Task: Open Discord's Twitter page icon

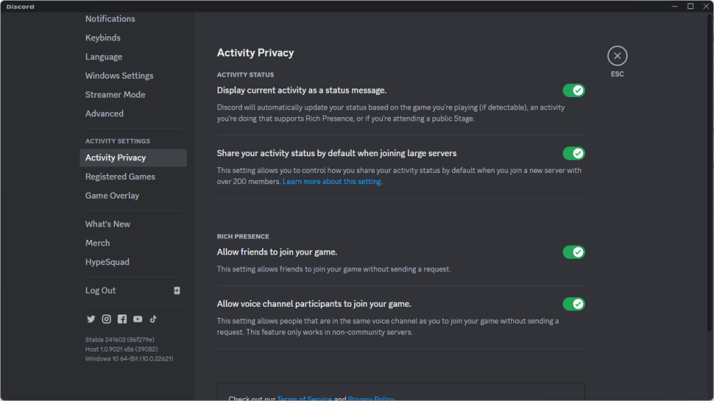Action: [91, 319]
